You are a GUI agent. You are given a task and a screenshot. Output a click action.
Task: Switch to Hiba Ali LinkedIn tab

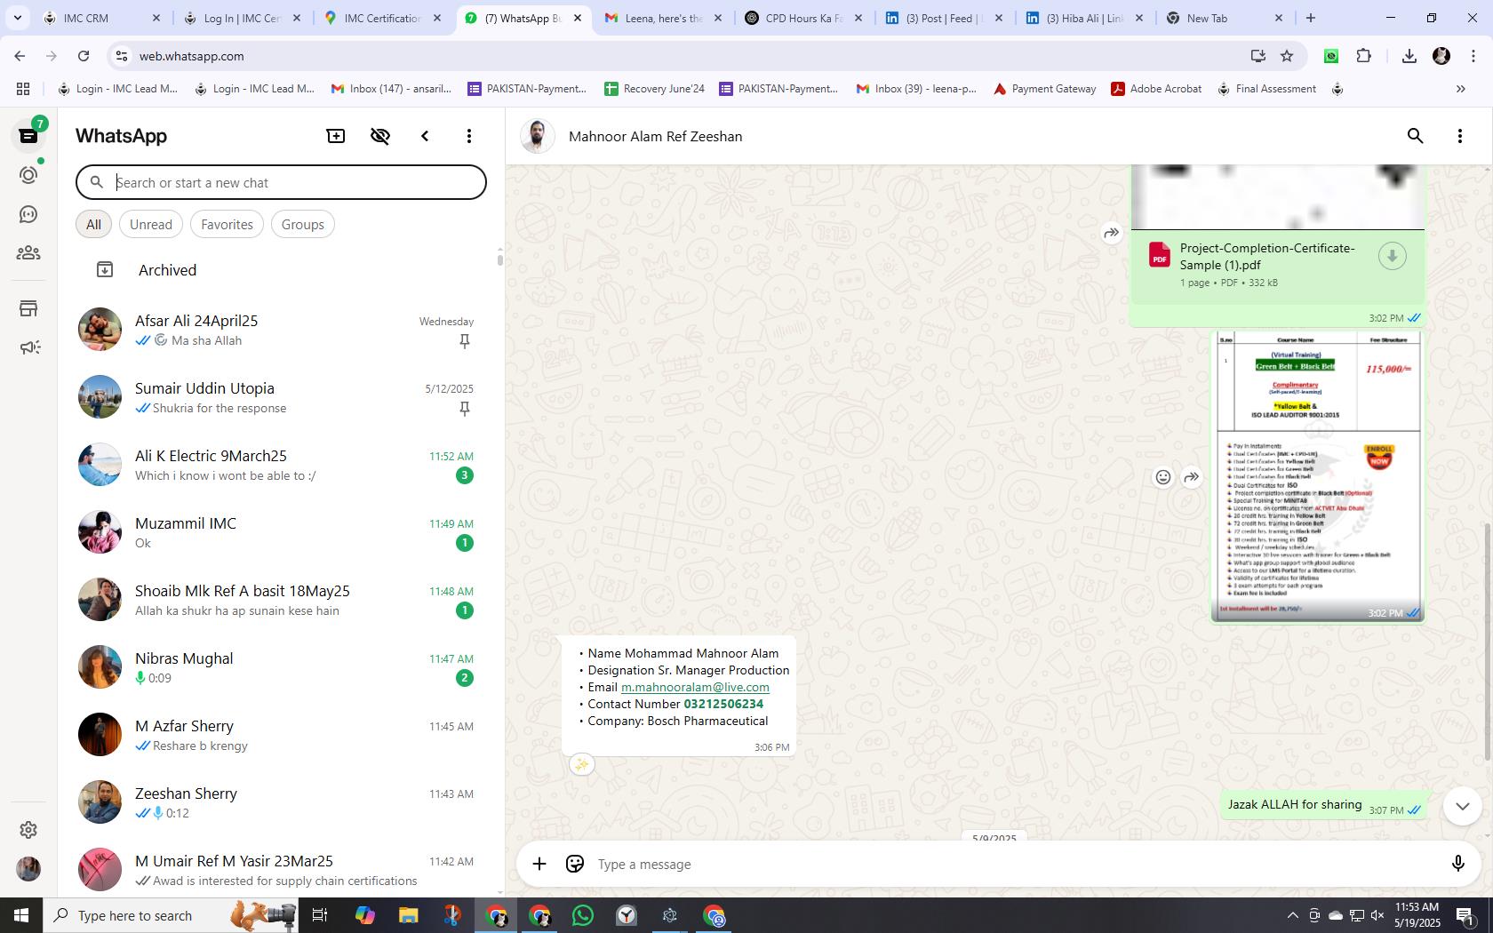(1084, 18)
